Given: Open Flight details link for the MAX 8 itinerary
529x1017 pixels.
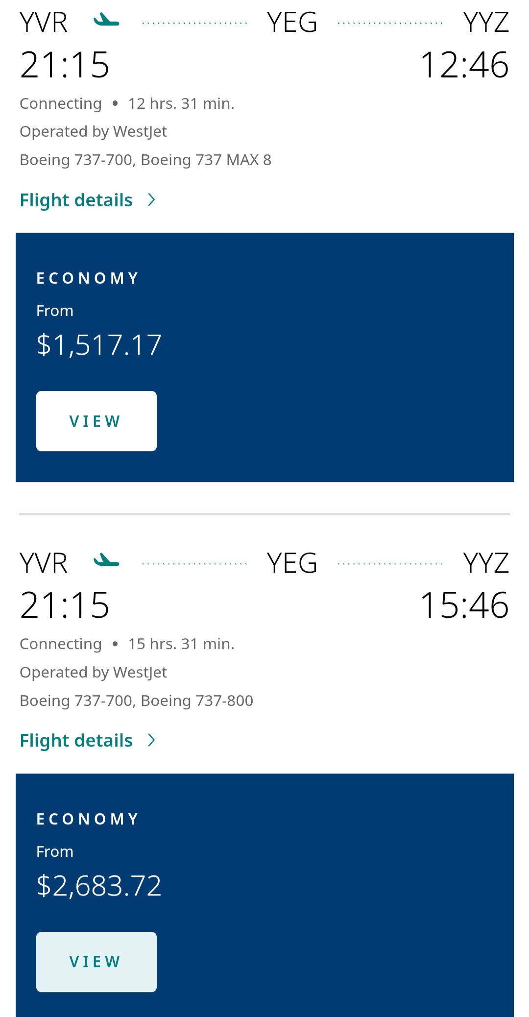Looking at the screenshot, I should click(x=76, y=200).
